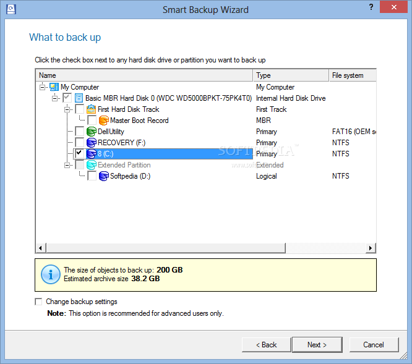Open help with the question mark button
The width and height of the screenshot is (412, 364).
tap(371, 7)
